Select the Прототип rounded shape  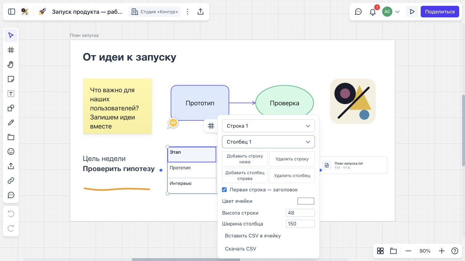point(200,103)
